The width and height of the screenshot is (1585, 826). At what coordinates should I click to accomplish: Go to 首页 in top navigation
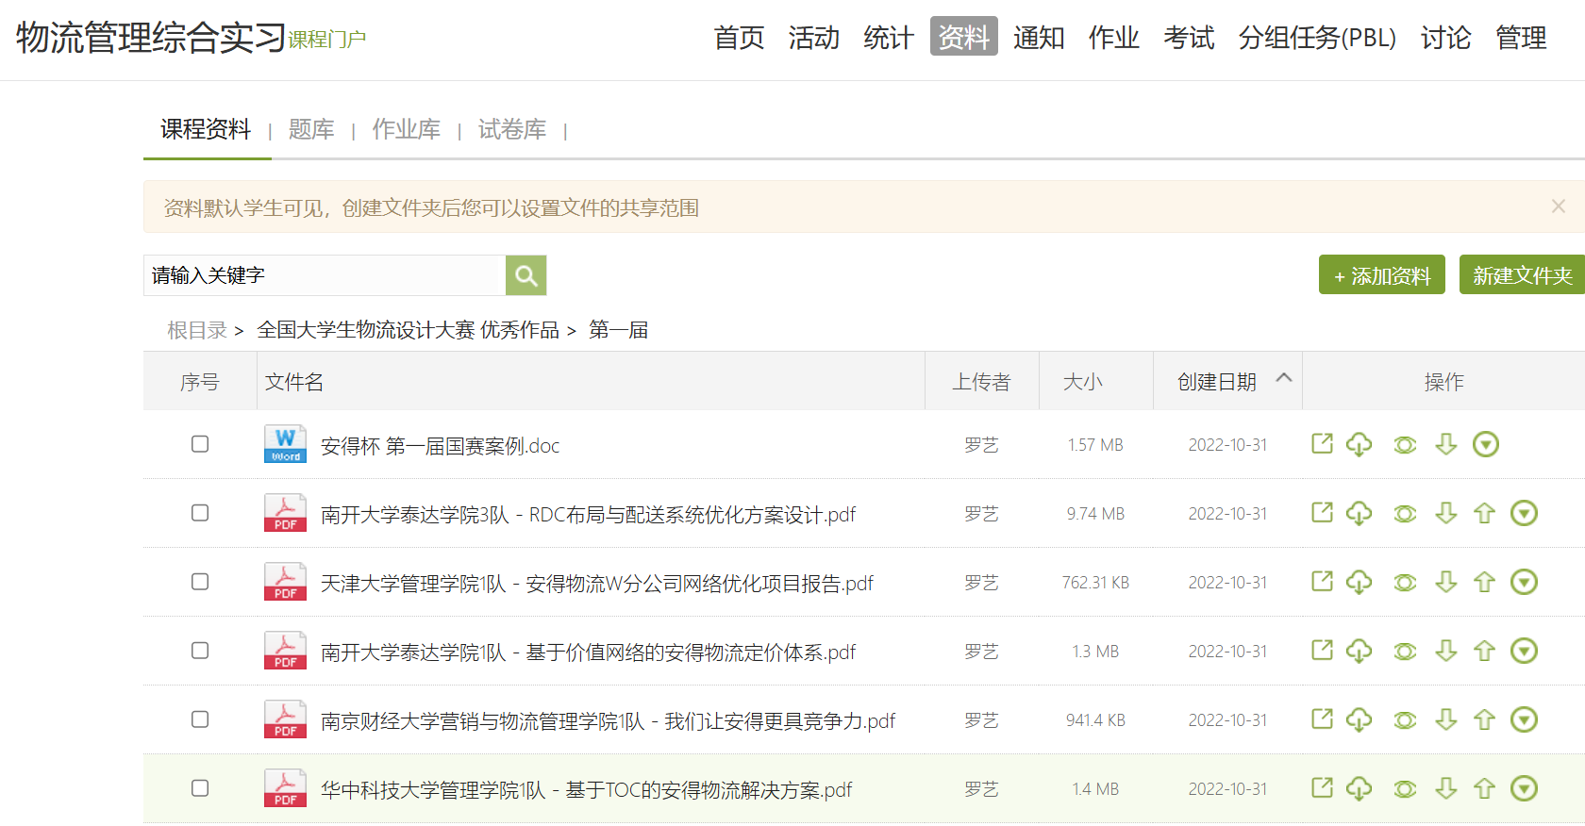pos(739,38)
